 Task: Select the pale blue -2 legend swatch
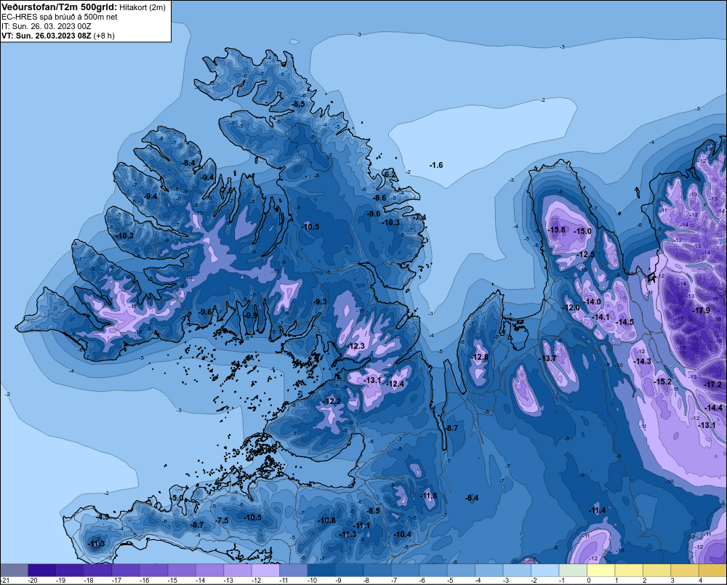click(545, 570)
